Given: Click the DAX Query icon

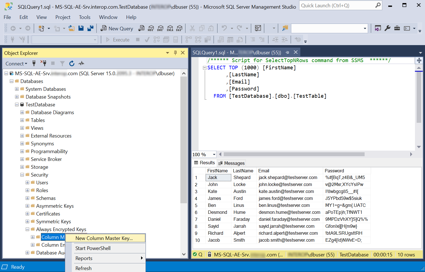Looking at the screenshot, I should (x=179, y=28).
